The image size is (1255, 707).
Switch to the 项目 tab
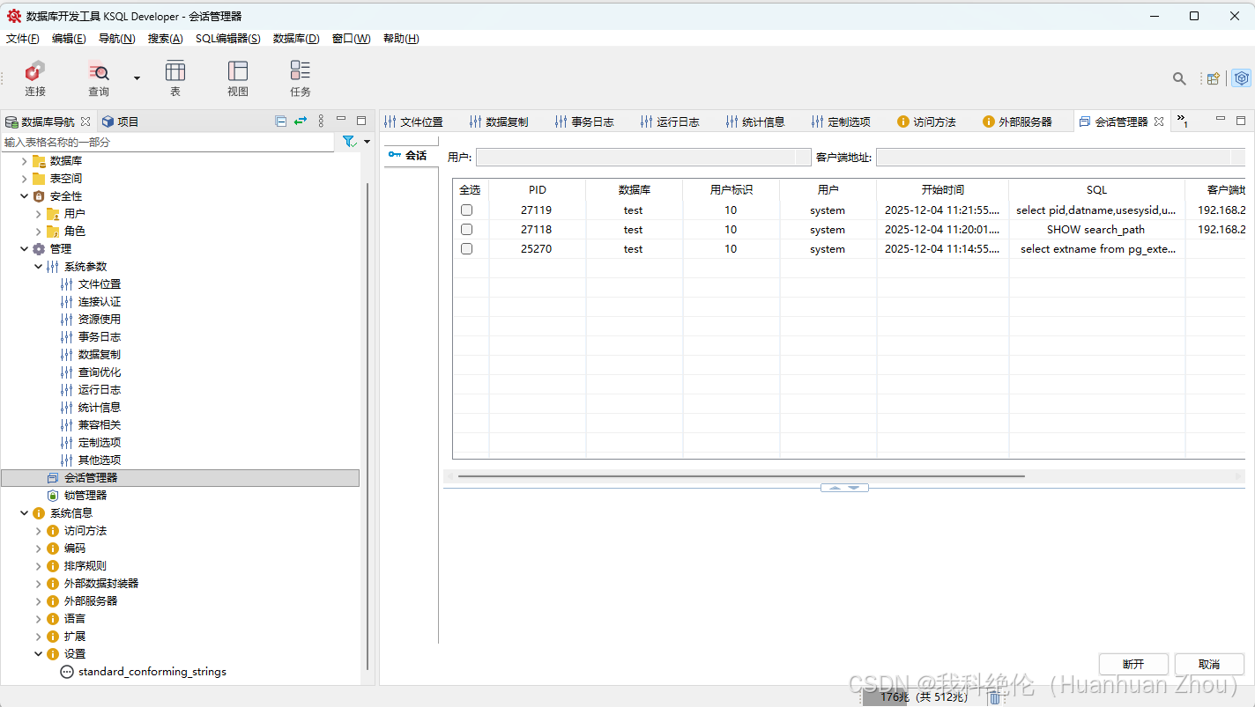click(120, 122)
